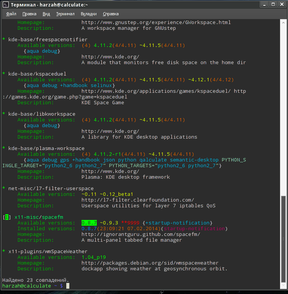Click the ~4.12.1 kspaceduel version
Image resolution: width=288 pixels, height=294 pixels.
click(x=199, y=80)
